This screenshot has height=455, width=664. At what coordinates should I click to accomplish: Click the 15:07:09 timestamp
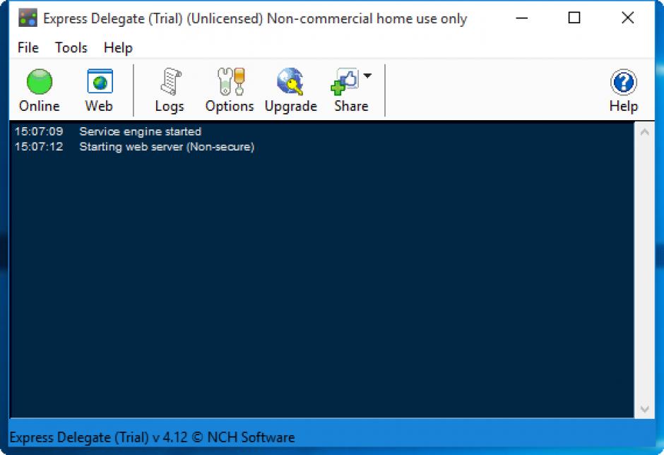39,131
